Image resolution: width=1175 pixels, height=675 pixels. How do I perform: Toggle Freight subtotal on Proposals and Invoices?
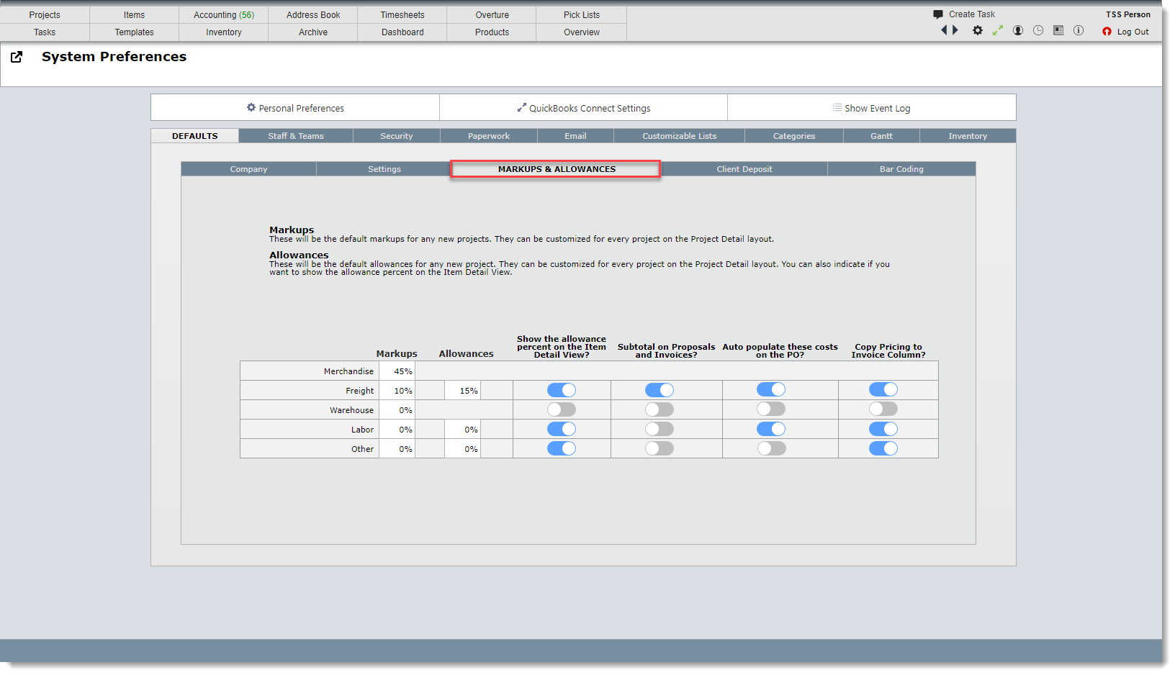(659, 390)
